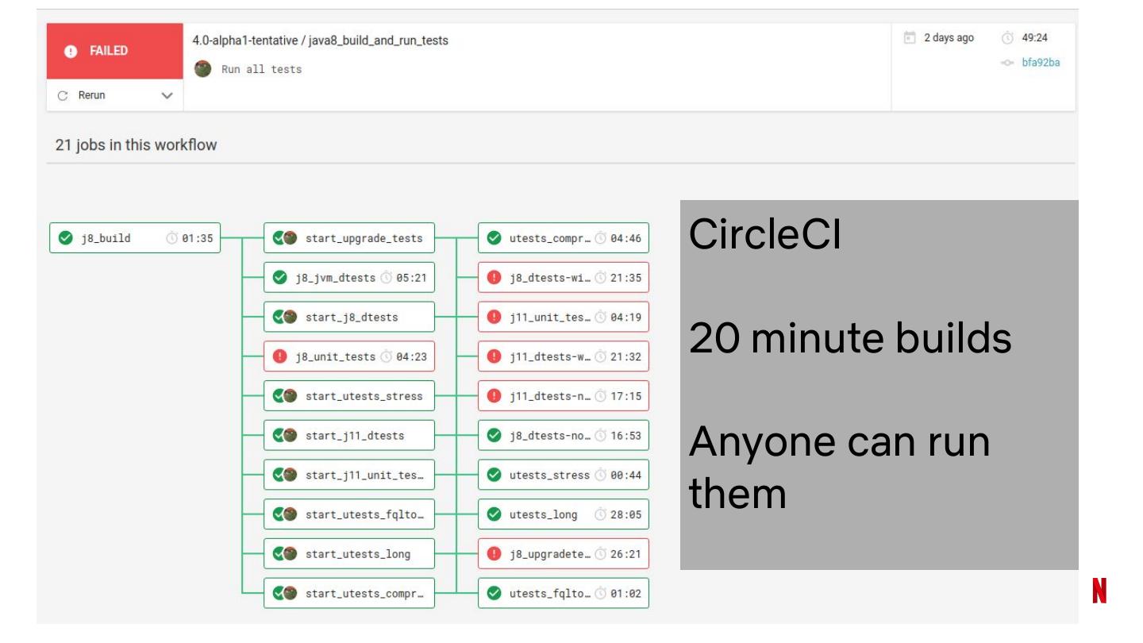Click the stopwatch icon beside 49:24
Viewport: 1143px width, 643px height.
tap(1007, 38)
